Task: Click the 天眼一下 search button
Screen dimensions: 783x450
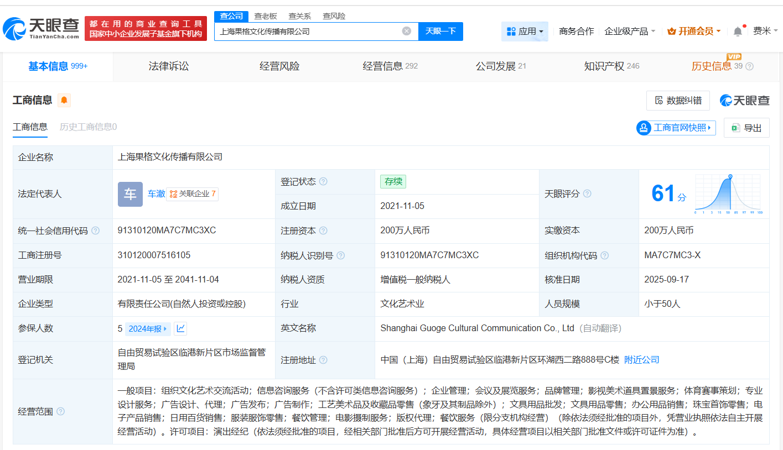Action: pos(440,32)
